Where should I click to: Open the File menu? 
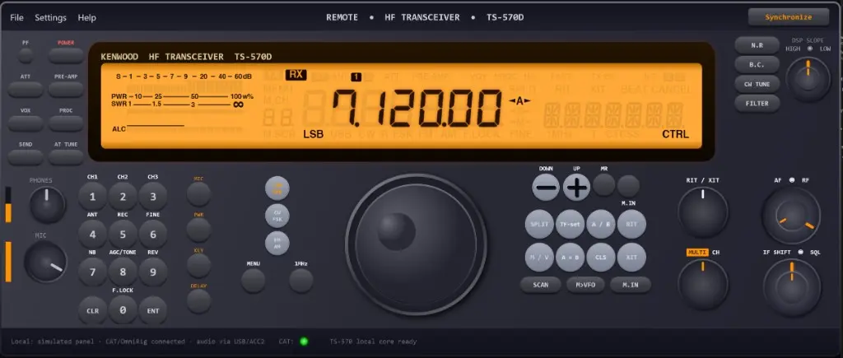pyautogui.click(x=16, y=17)
